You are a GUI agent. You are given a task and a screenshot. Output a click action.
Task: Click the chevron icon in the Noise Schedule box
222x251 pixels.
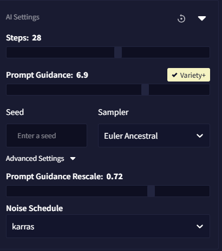pos(200,226)
